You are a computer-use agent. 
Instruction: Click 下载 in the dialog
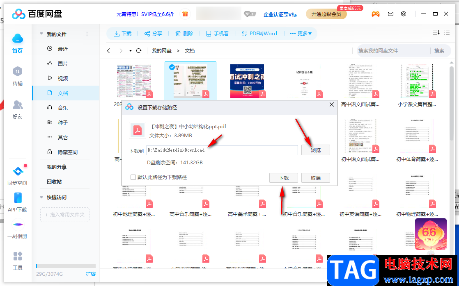[284, 177]
